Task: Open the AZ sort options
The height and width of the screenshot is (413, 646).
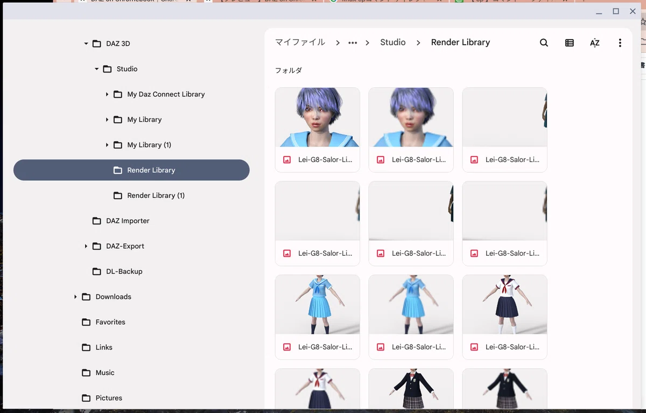Action: pos(594,43)
